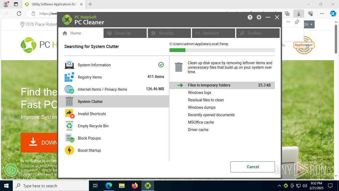Click the Type here to search box
The height and width of the screenshot is (191, 339).
[x=51, y=186]
